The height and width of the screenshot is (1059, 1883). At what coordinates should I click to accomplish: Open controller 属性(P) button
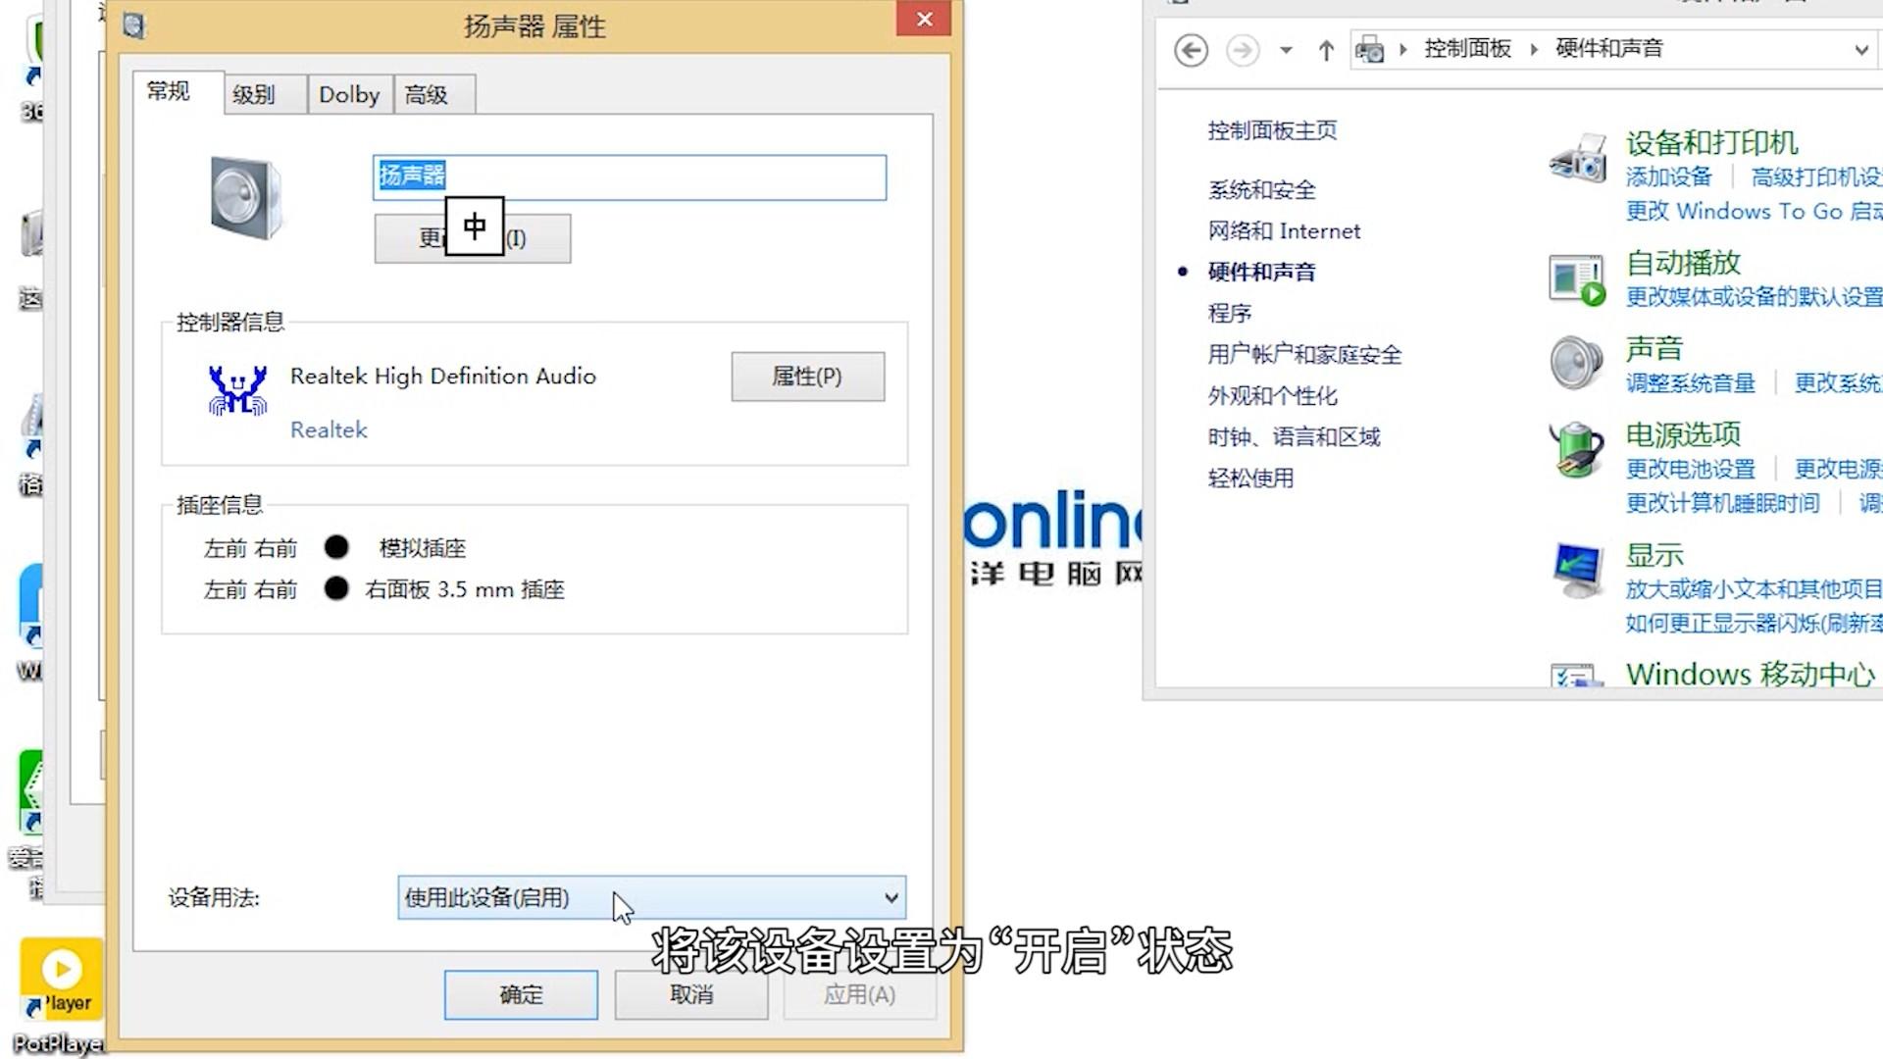(x=807, y=377)
